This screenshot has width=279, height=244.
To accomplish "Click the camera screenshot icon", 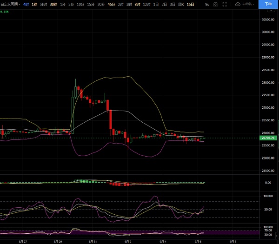I will click(215, 4).
